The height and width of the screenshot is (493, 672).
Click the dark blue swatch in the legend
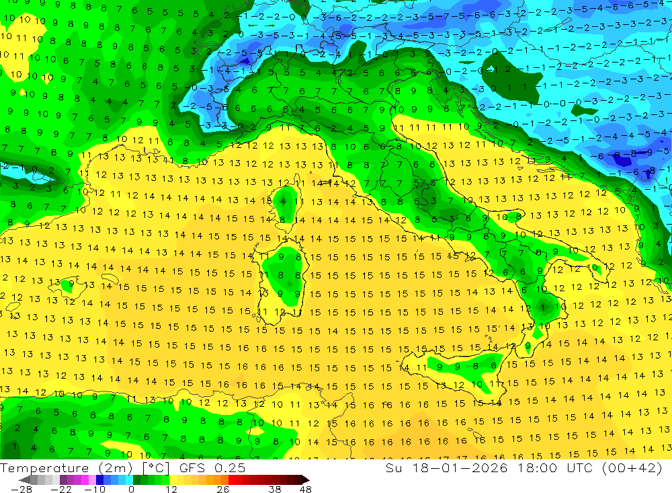click(x=99, y=480)
